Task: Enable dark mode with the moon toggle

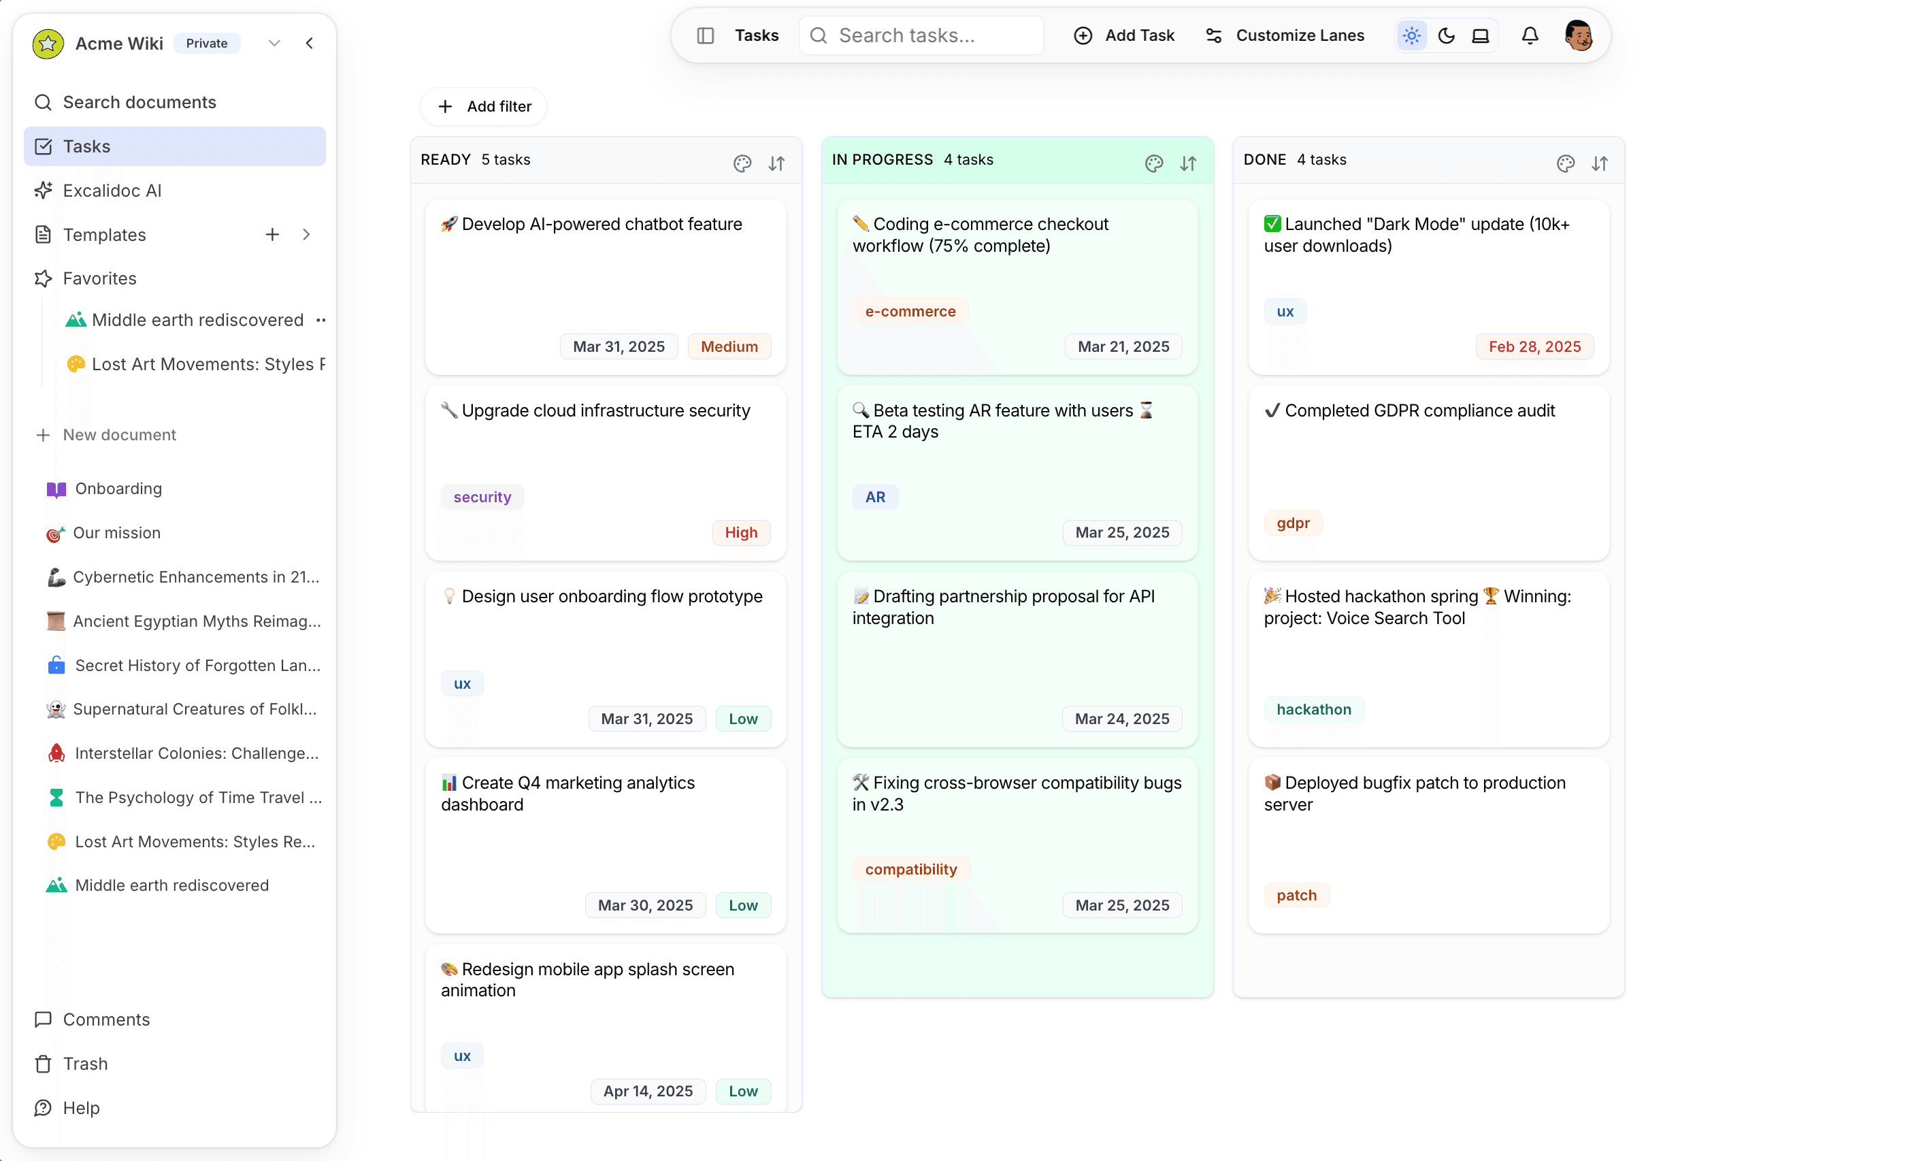Action: tap(1445, 35)
